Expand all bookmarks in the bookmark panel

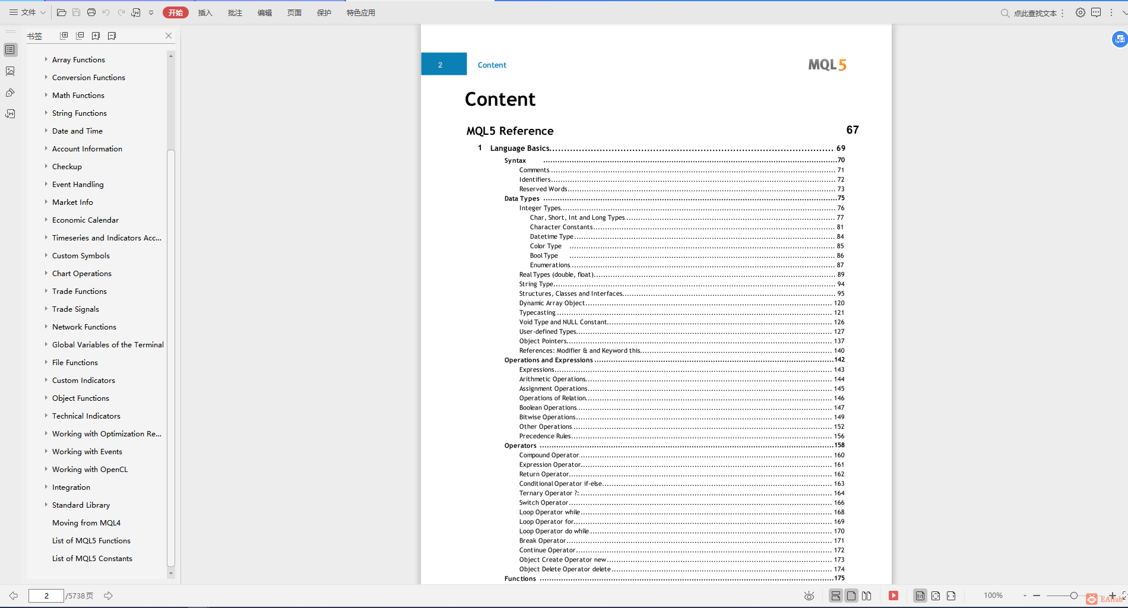click(x=64, y=36)
